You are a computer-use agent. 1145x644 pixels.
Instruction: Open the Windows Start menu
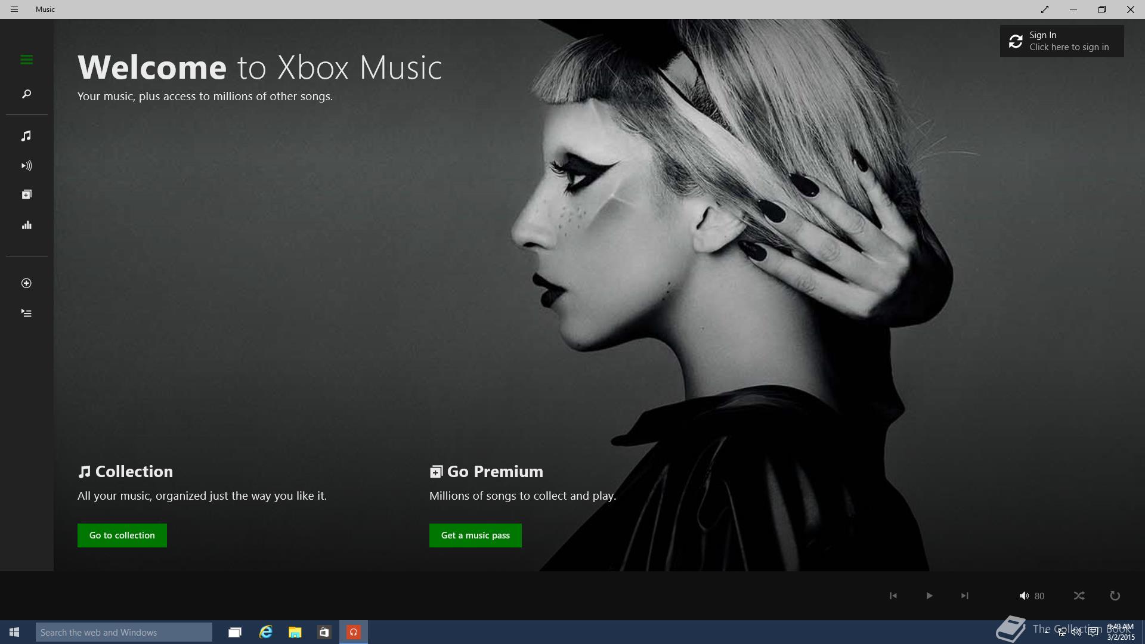14,632
